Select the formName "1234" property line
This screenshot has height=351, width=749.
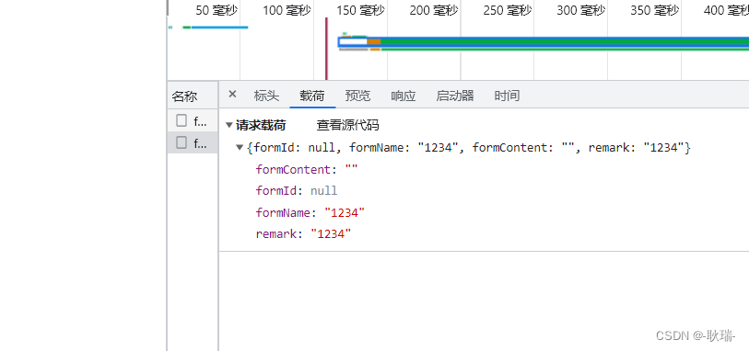tap(310, 213)
